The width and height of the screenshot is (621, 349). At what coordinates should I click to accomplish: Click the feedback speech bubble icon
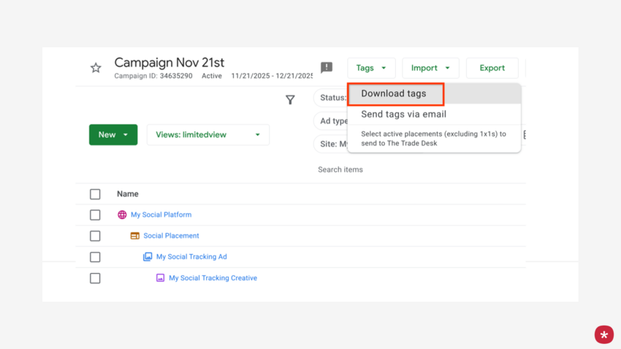pos(327,68)
